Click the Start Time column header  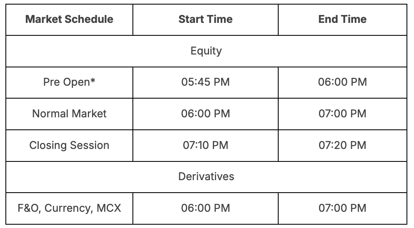(205, 19)
